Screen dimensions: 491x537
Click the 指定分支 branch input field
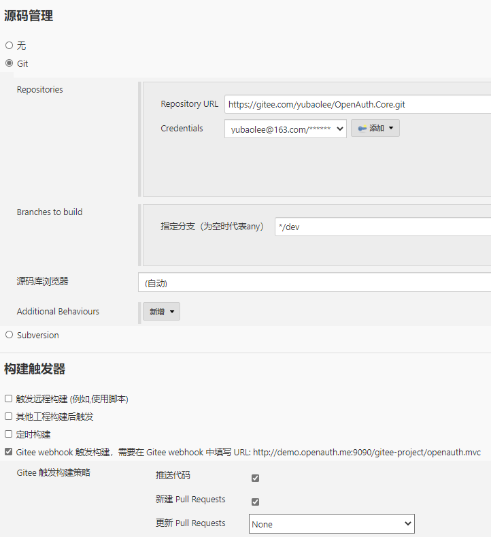coord(382,227)
